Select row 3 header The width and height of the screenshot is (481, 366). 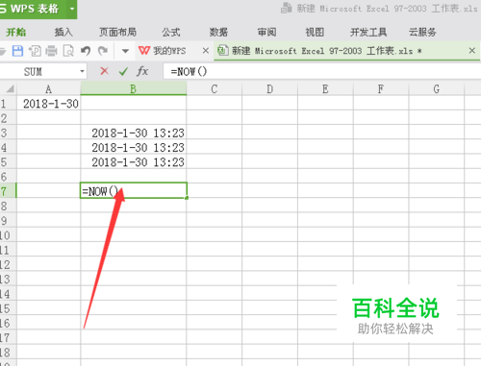pyautogui.click(x=8, y=133)
